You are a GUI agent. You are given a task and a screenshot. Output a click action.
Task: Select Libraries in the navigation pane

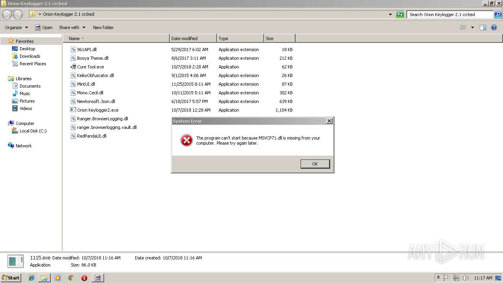click(24, 79)
